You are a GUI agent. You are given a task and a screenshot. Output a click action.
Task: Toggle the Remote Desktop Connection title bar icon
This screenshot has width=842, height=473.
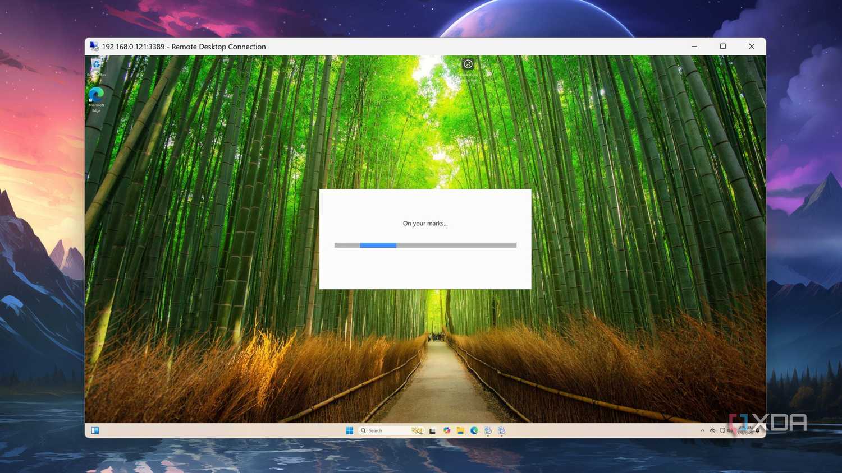pyautogui.click(x=94, y=47)
